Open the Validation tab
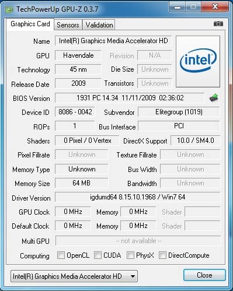 [99, 25]
